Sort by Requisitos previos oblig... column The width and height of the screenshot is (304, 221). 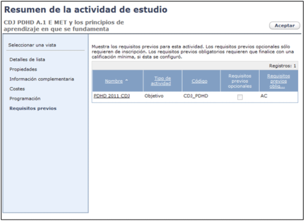279,81
